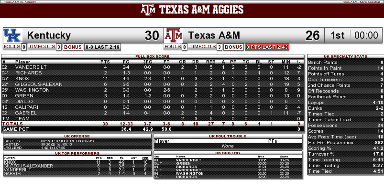
Task: Click the PTS column header
Action: click(x=105, y=62)
